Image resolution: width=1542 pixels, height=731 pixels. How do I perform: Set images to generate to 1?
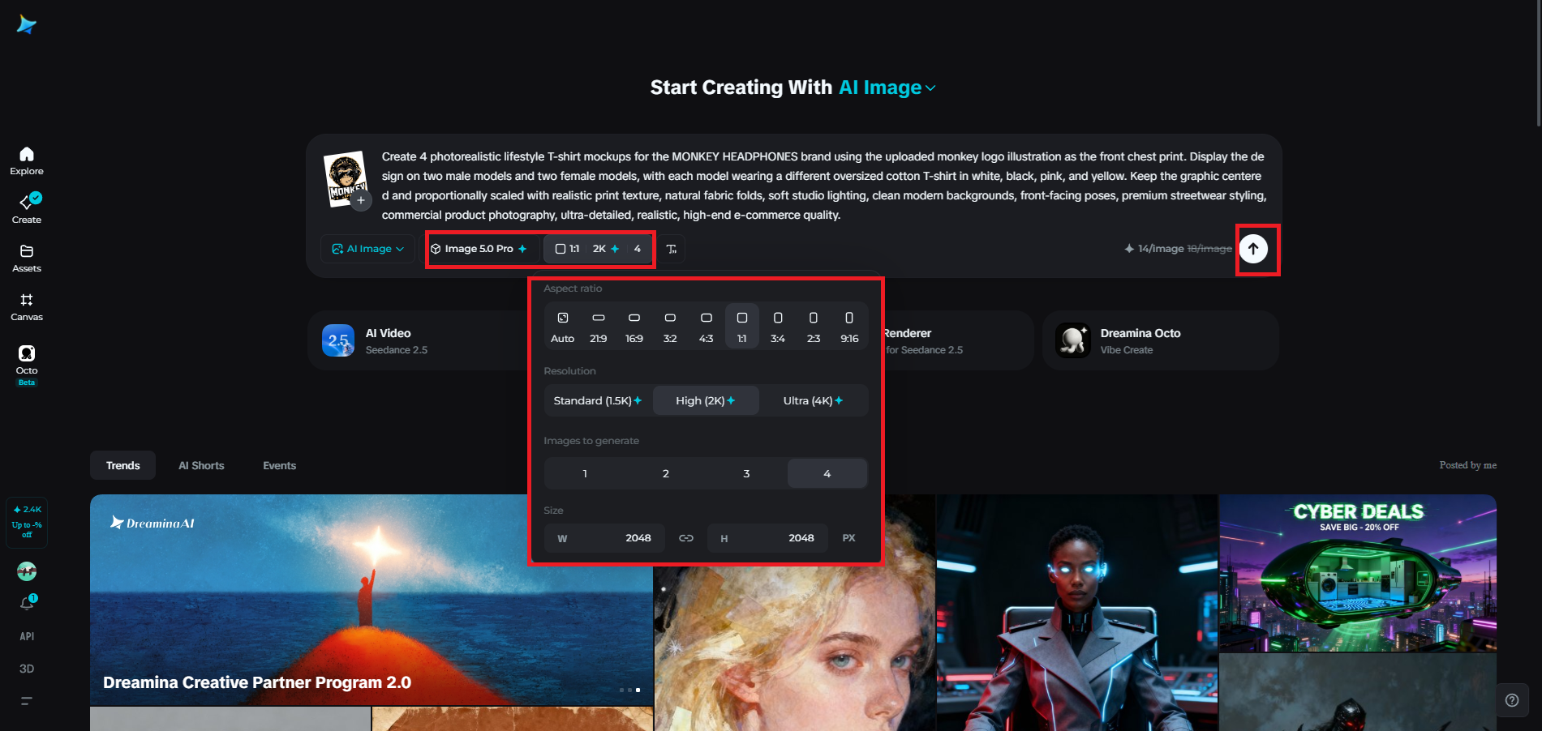tap(585, 473)
